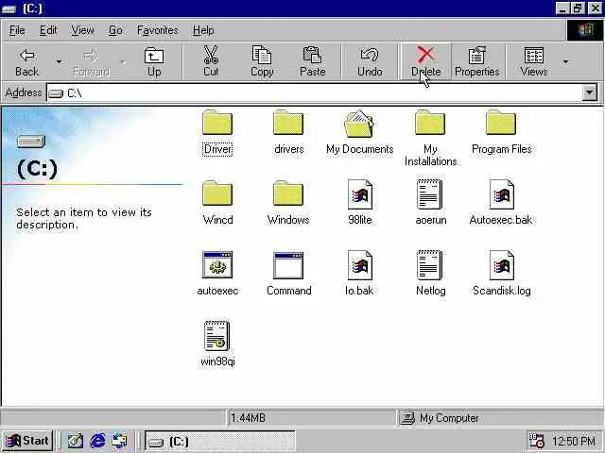Select the My Installations folder

430,124
